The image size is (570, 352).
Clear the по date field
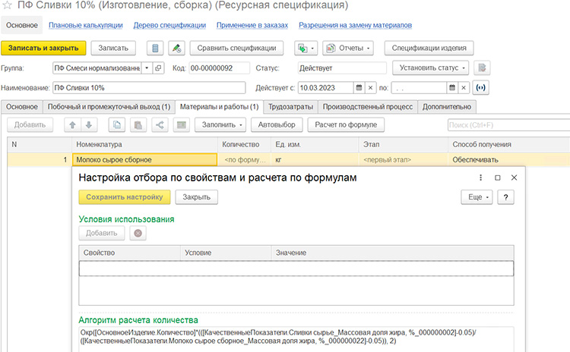(464, 88)
